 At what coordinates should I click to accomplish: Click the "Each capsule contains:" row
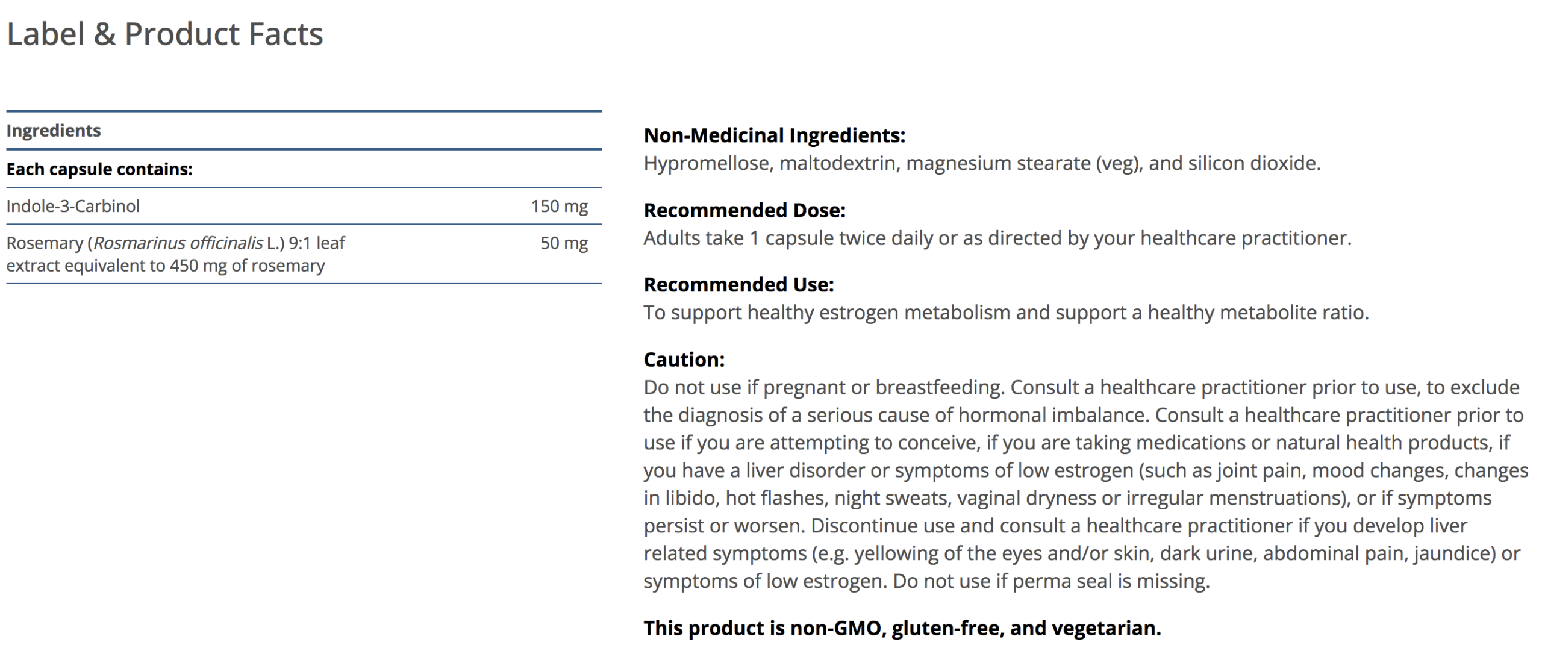tap(99, 169)
